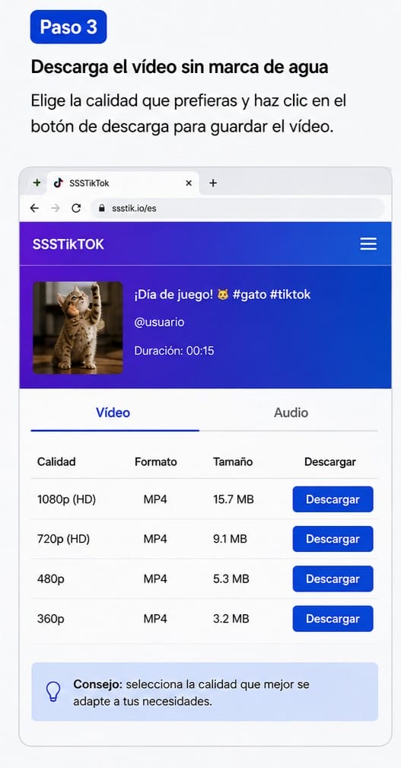Click the cat emoji in video title
This screenshot has width=401, height=768.
click(x=223, y=295)
